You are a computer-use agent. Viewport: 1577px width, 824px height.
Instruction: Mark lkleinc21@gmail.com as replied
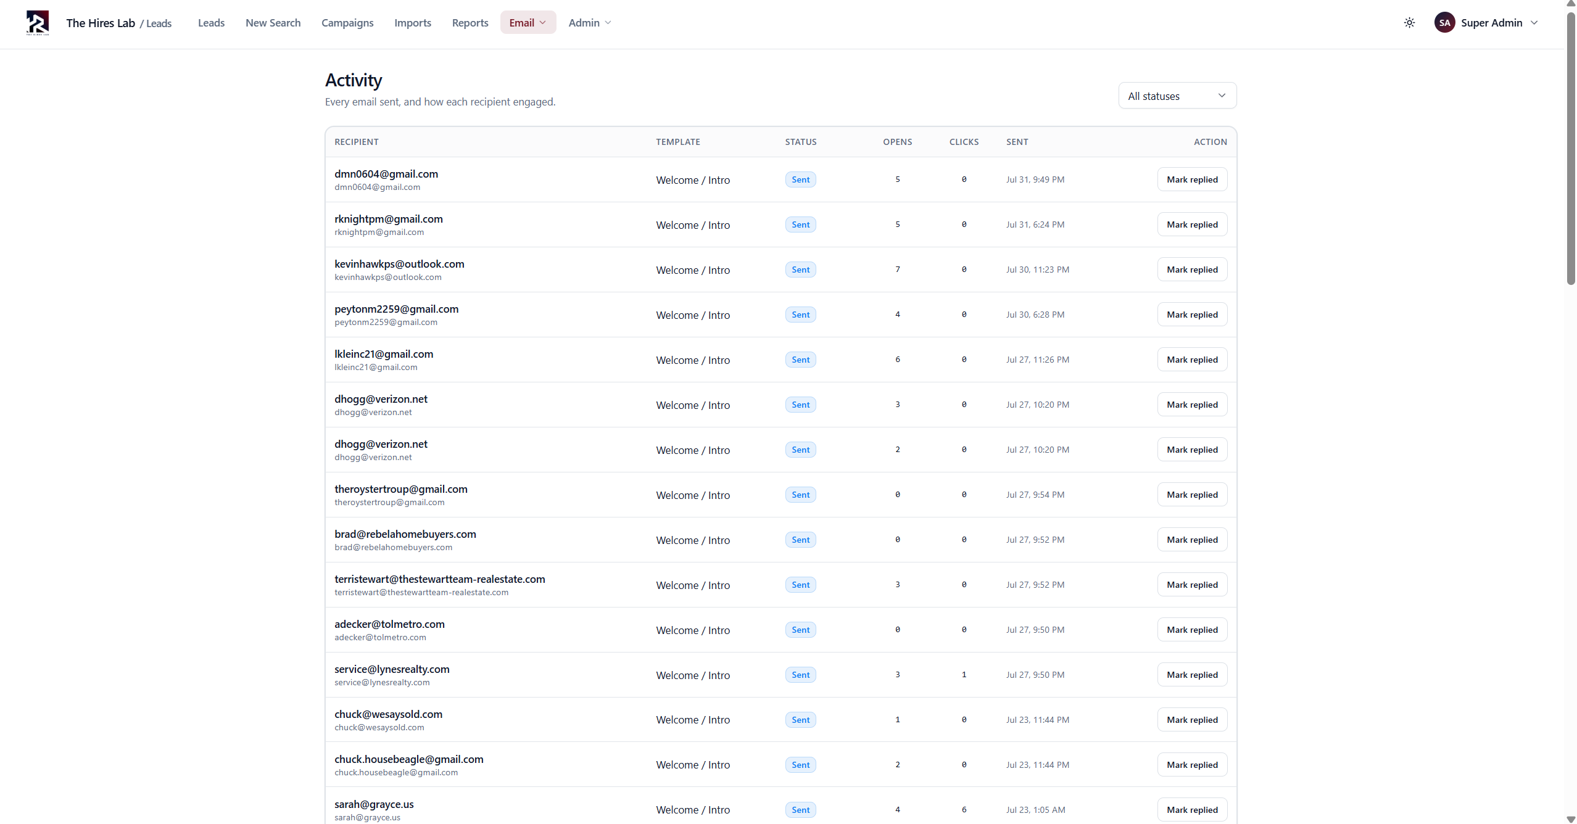point(1192,360)
